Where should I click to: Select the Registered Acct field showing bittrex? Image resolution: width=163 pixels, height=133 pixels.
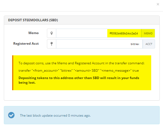99,44
